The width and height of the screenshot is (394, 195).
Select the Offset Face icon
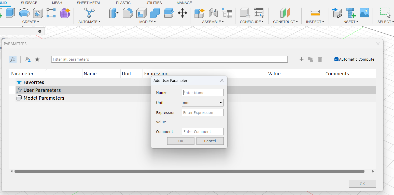(168, 13)
